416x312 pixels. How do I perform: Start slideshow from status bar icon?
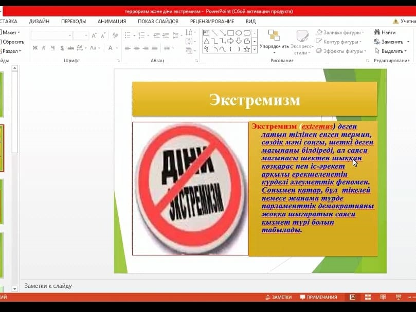399,297
